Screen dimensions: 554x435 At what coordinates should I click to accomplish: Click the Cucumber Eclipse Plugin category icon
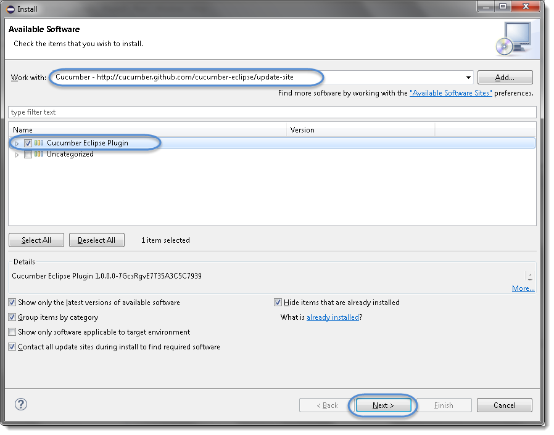click(x=39, y=143)
